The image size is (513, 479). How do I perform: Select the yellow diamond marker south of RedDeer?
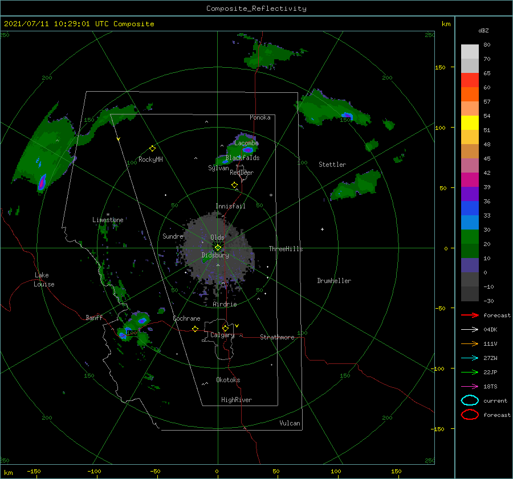235,185
